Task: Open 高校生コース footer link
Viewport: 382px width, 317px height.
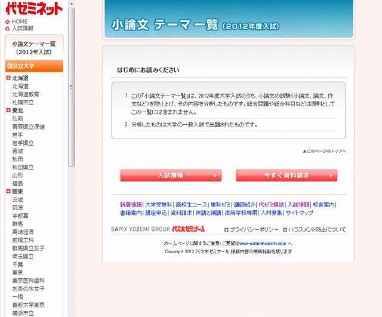Action: [x=191, y=205]
